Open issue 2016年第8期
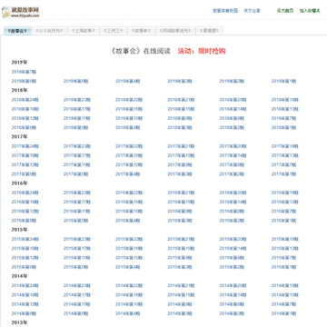 pos(232,211)
